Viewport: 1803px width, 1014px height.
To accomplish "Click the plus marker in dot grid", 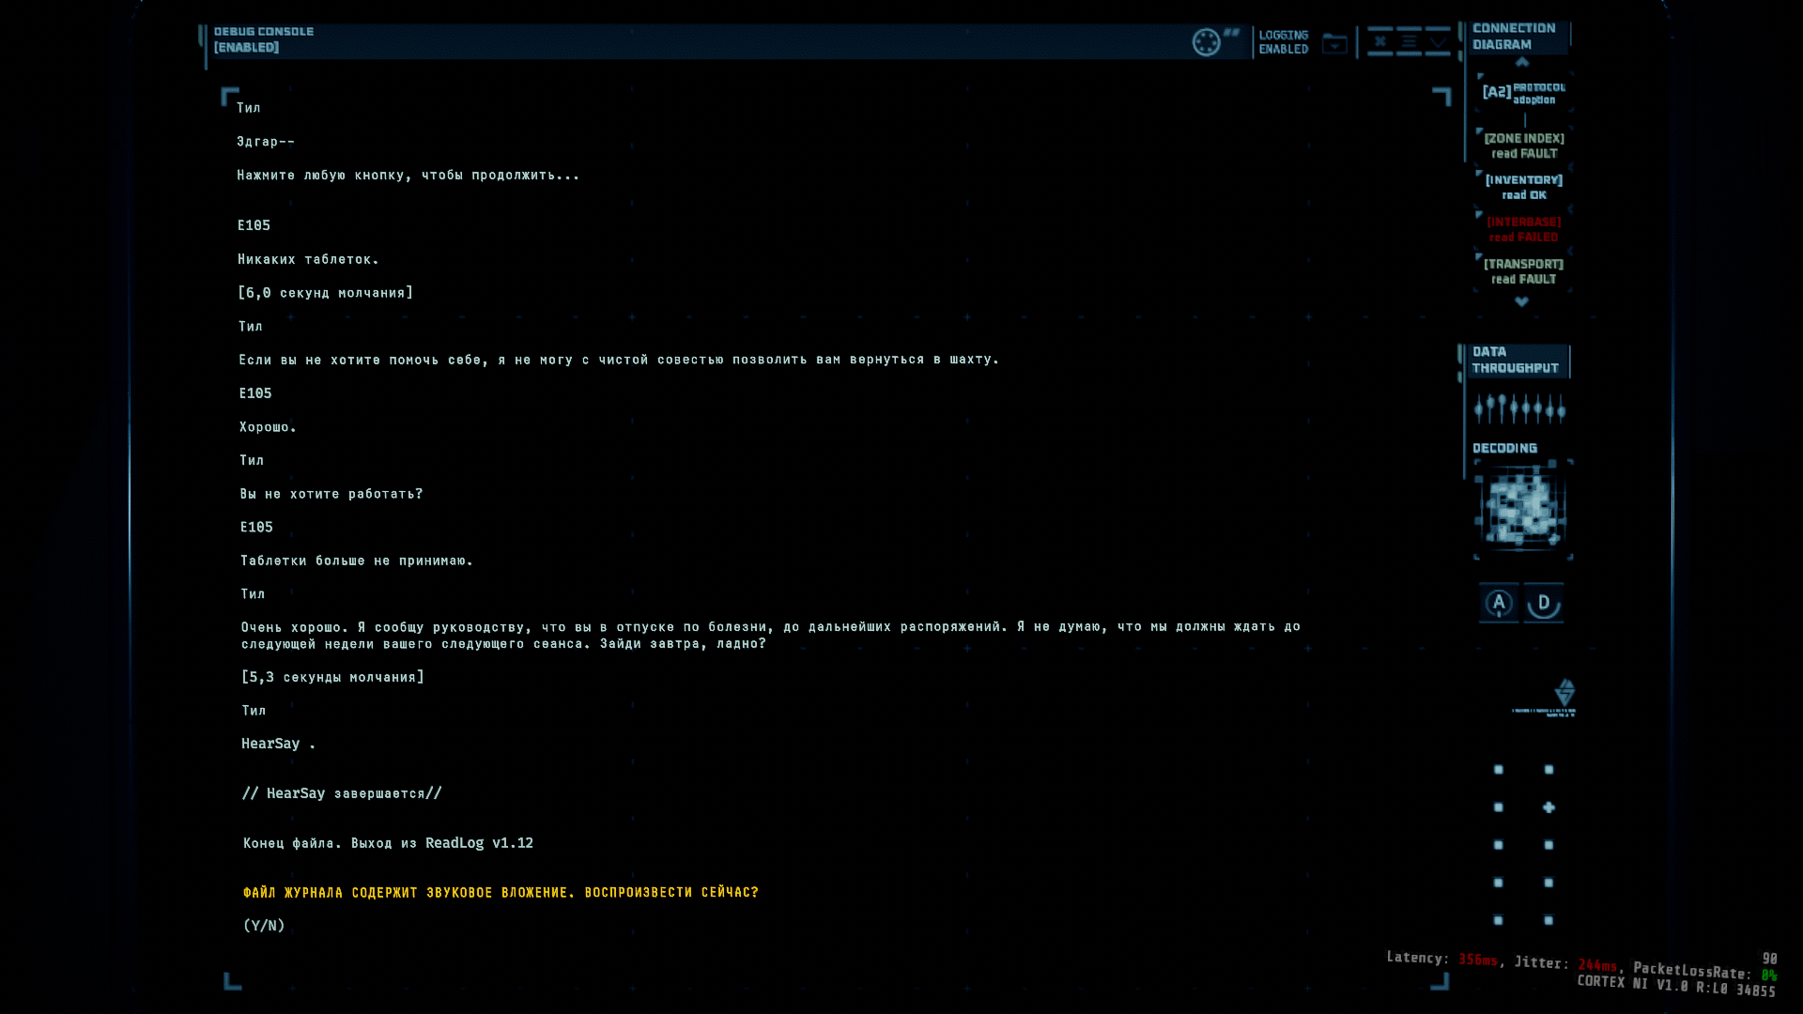I will [x=1549, y=807].
